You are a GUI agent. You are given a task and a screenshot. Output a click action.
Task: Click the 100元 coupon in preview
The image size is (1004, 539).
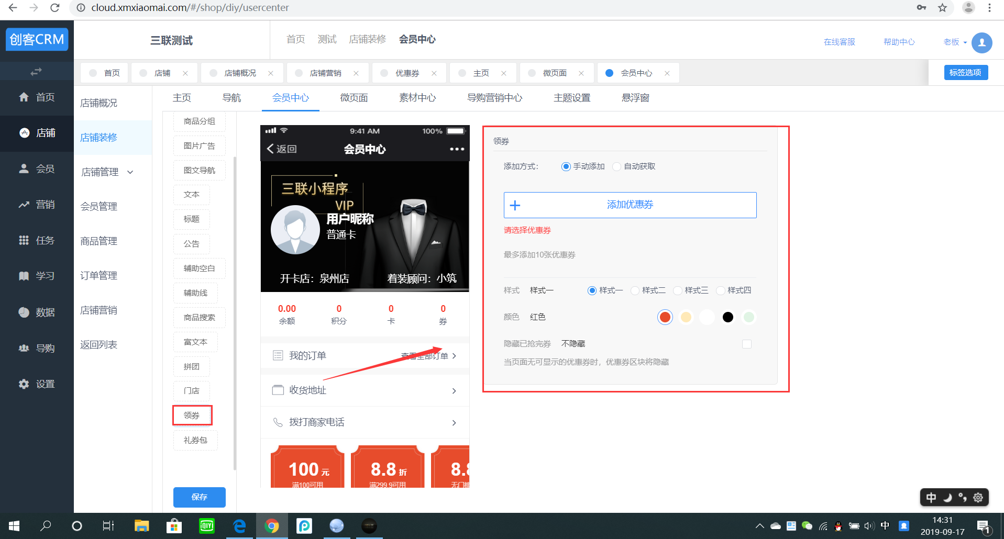tap(307, 467)
